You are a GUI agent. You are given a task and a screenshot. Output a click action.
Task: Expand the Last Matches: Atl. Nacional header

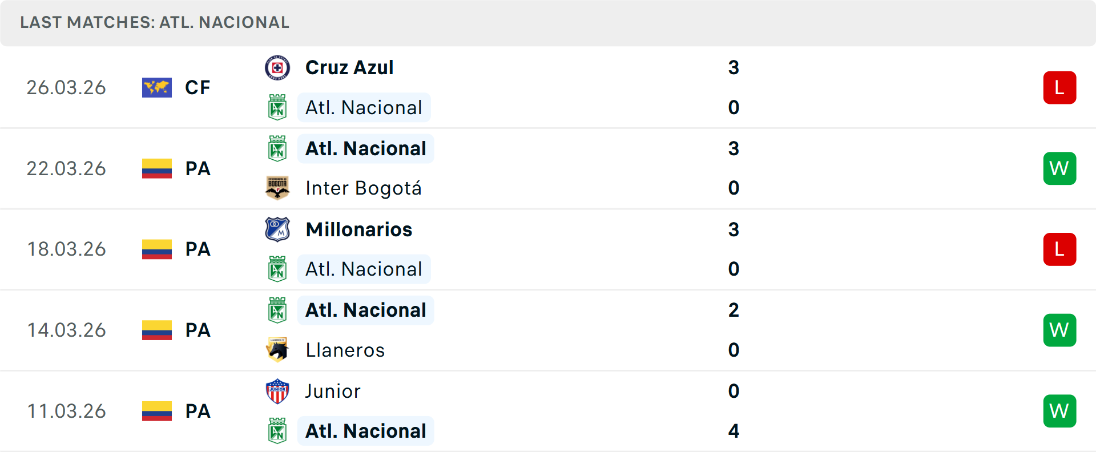click(155, 23)
